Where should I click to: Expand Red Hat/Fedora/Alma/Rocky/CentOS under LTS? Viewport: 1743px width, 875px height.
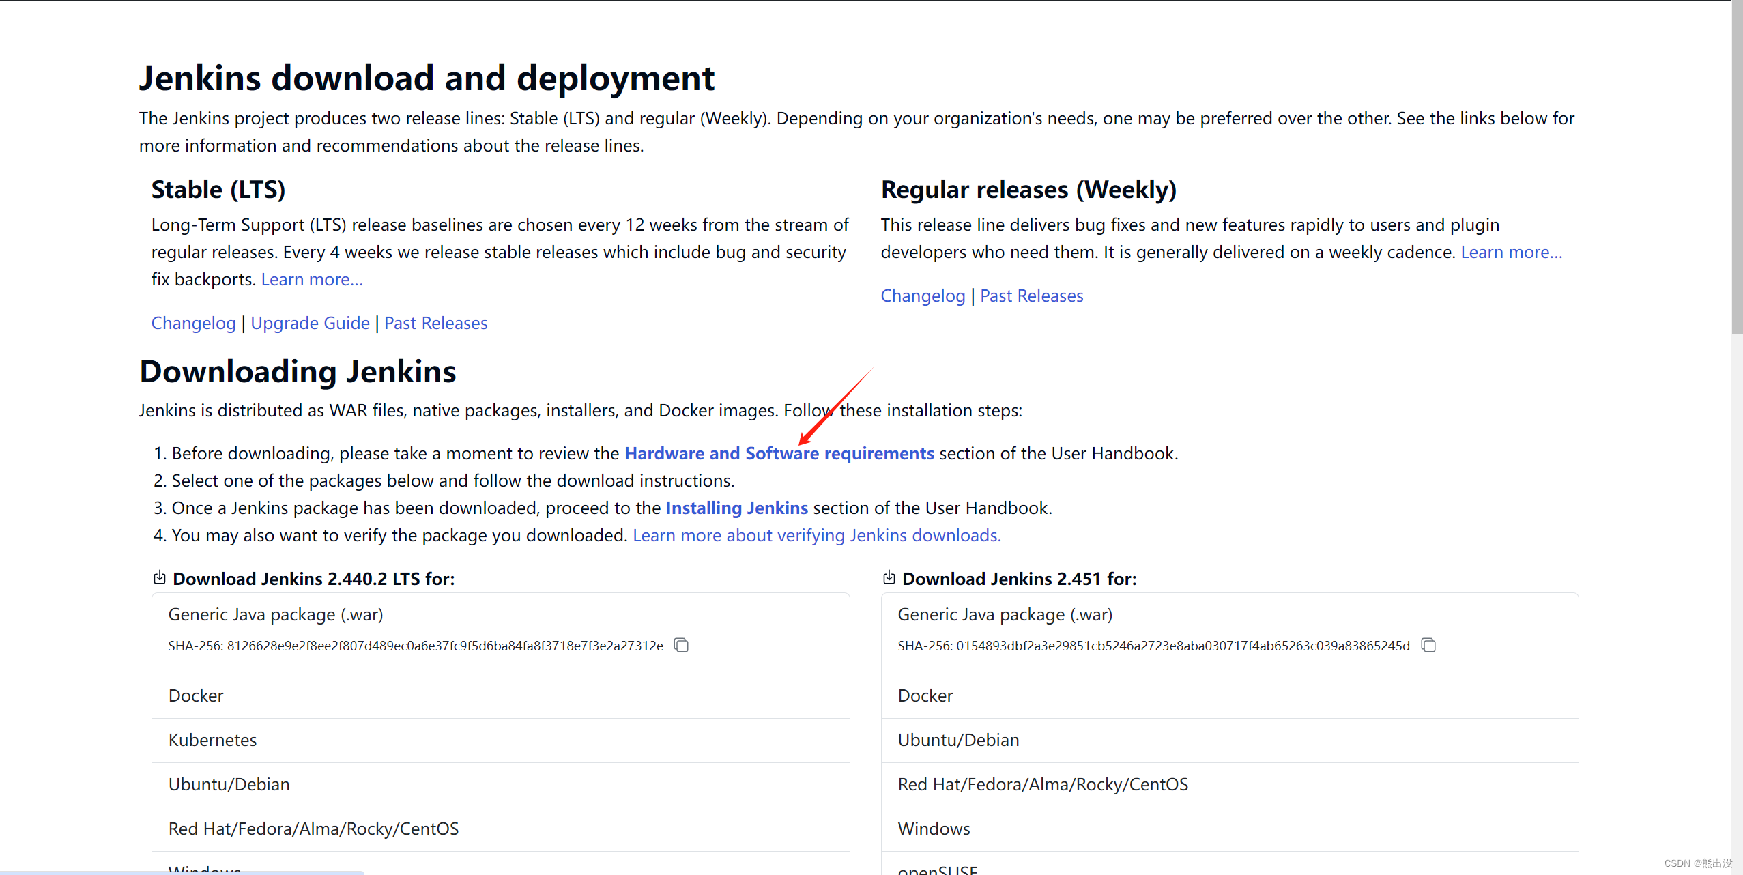point(313,828)
